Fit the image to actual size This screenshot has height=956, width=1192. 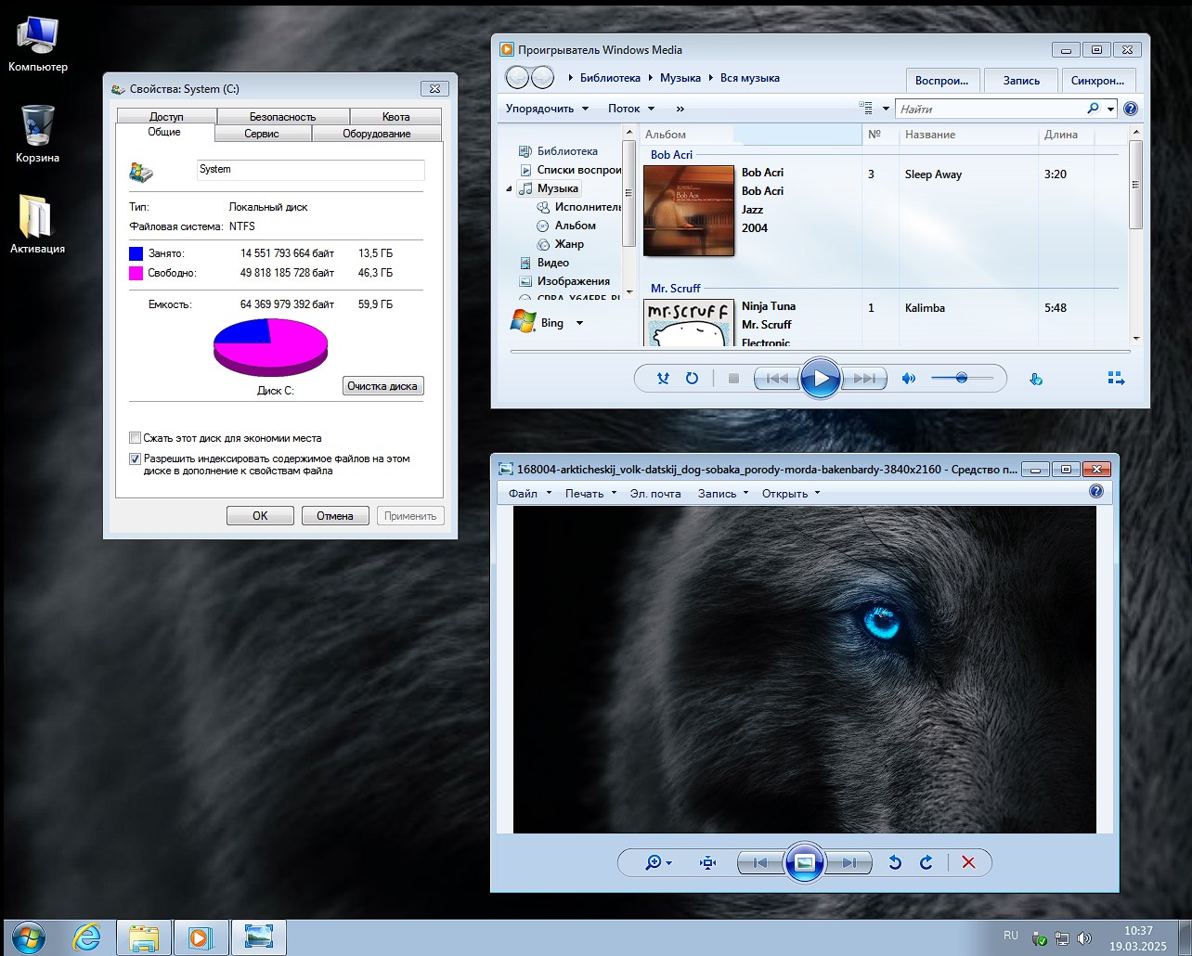(x=707, y=862)
